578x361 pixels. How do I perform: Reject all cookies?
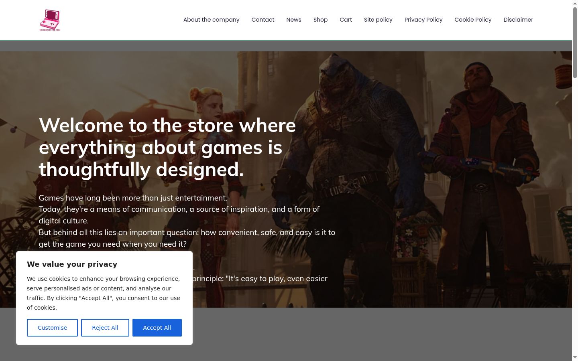[x=105, y=328]
